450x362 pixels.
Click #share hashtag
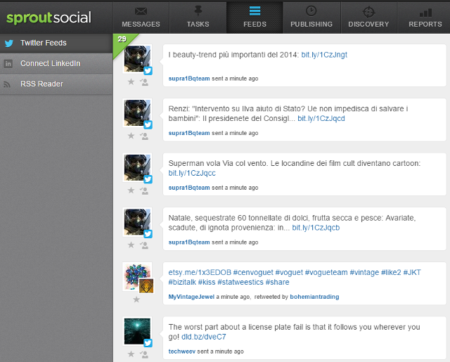(x=277, y=283)
